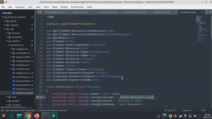Expand hidden system tray icons arrow
Screen dimensions: 212x119
pyautogui.click(x=200, y=116)
